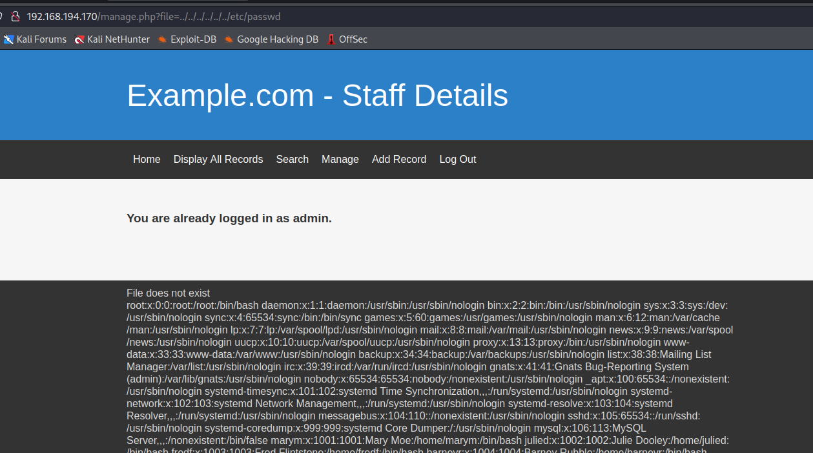Viewport: 813px width, 453px height.
Task: Open the Google Hacking DB bookmark icon
Action: (x=229, y=39)
